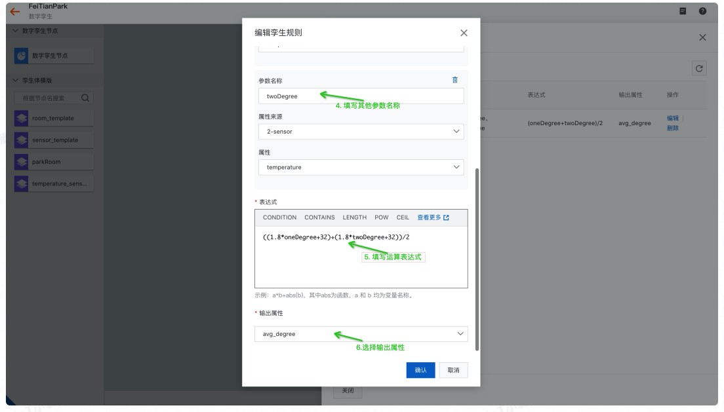Image resolution: width=724 pixels, height=412 pixels.
Task: Confirm the rule with 确认 button
Action: (x=420, y=370)
